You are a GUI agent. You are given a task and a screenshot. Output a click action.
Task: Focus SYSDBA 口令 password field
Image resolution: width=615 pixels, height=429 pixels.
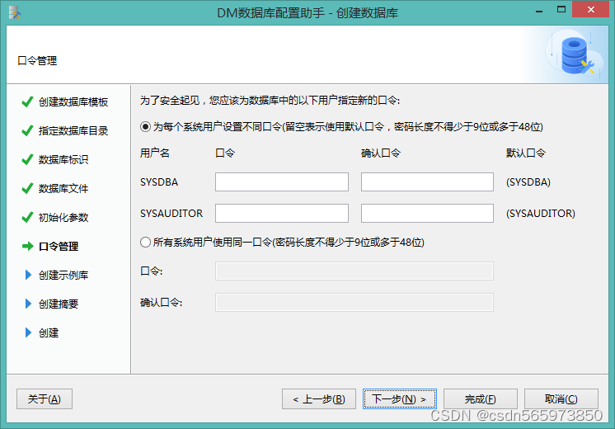pos(282,182)
